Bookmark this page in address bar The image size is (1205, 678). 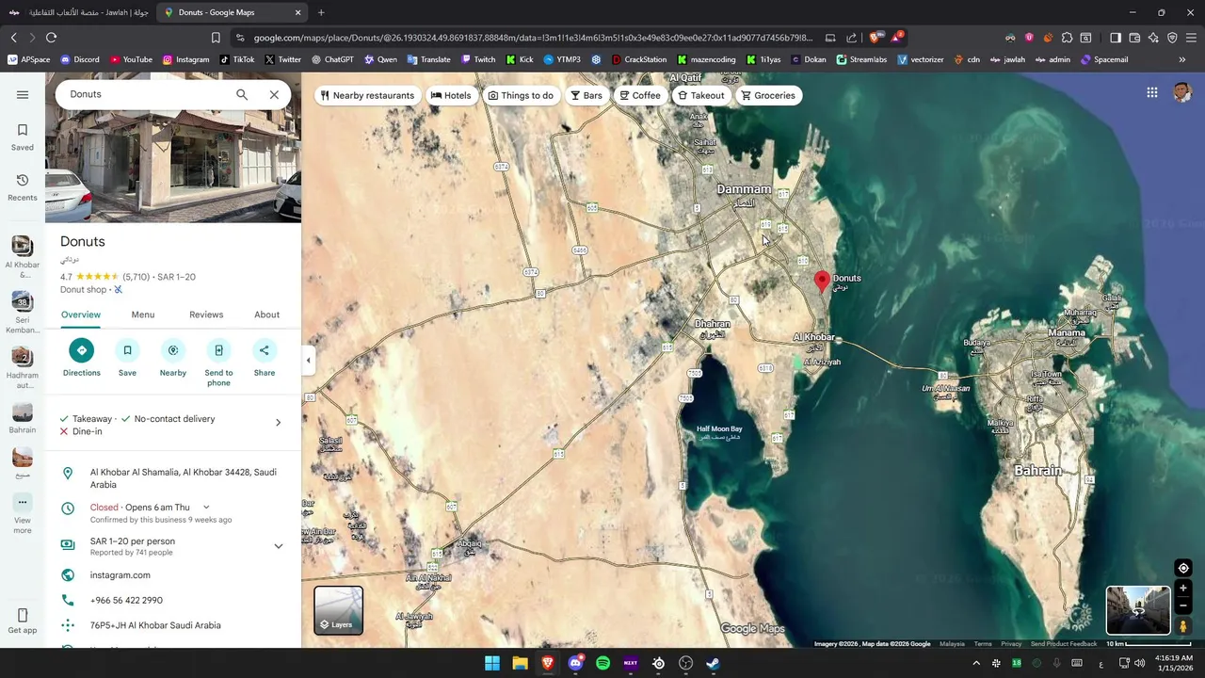(216, 38)
